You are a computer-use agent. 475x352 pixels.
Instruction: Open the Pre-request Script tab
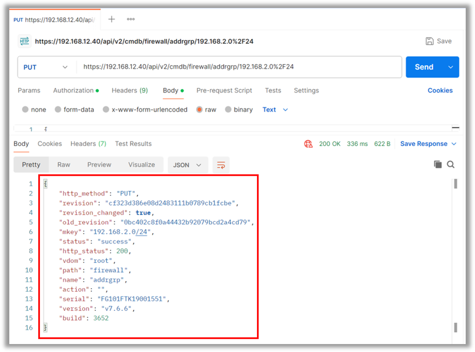224,90
